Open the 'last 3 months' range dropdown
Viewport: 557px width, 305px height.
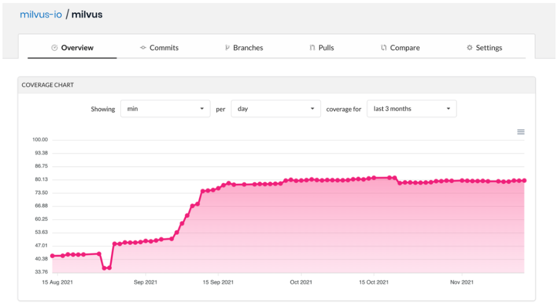click(412, 109)
